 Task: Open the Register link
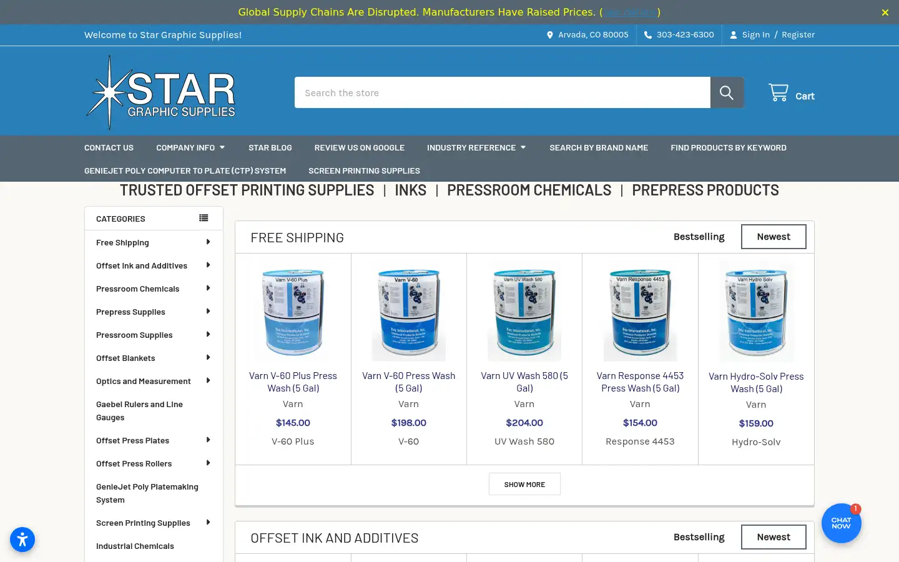tap(798, 35)
